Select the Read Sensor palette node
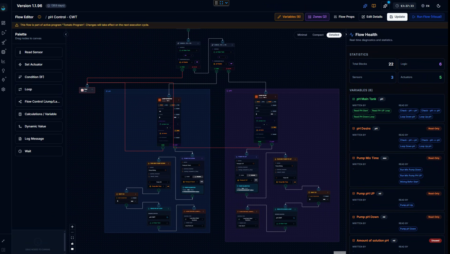 pos(39,52)
